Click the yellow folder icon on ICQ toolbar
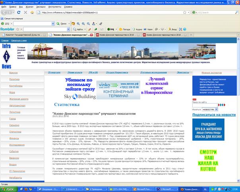Screen dimensions: 240x192 [74, 23]
